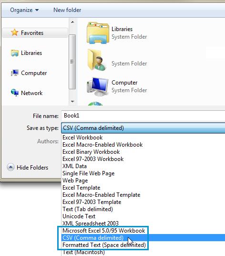
Task: Click the File name input field
Action: click(143, 116)
